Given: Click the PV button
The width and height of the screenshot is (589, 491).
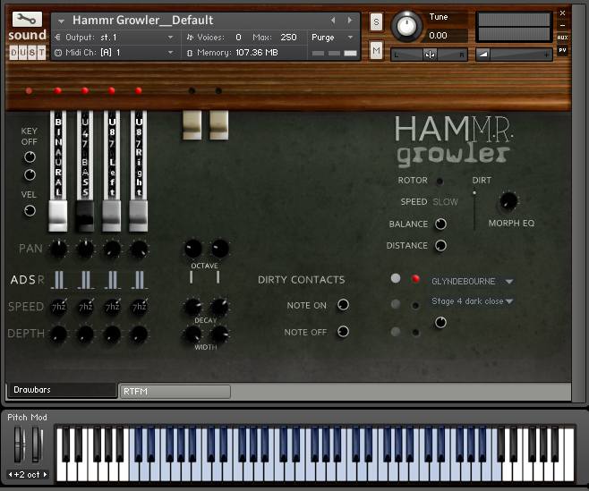Looking at the screenshot, I should click(562, 50).
